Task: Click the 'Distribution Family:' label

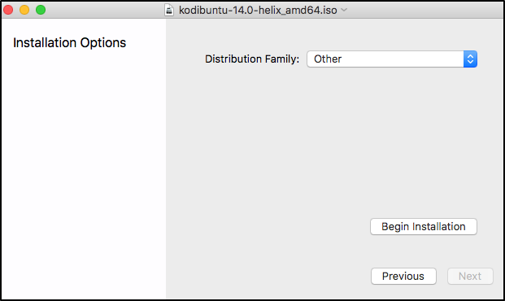Action: point(252,59)
